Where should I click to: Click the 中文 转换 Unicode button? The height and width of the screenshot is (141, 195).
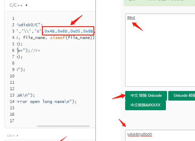[x=146, y=96]
